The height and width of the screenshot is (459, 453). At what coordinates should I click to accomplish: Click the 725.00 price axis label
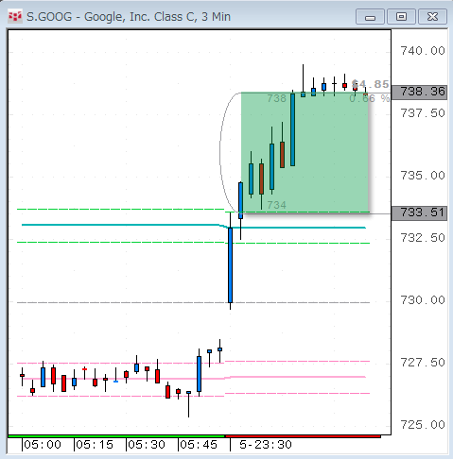(423, 425)
